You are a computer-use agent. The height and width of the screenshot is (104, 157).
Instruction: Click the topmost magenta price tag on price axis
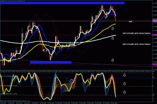(155, 20)
